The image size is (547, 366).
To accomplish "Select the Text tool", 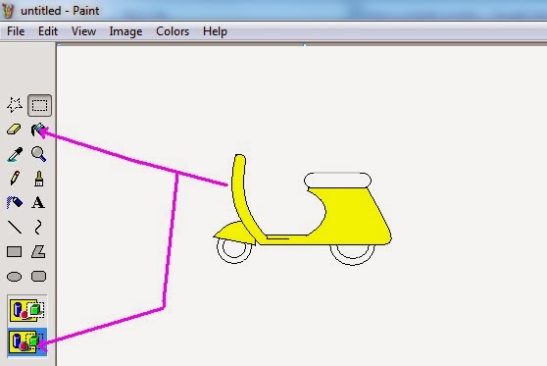I will 38,202.
